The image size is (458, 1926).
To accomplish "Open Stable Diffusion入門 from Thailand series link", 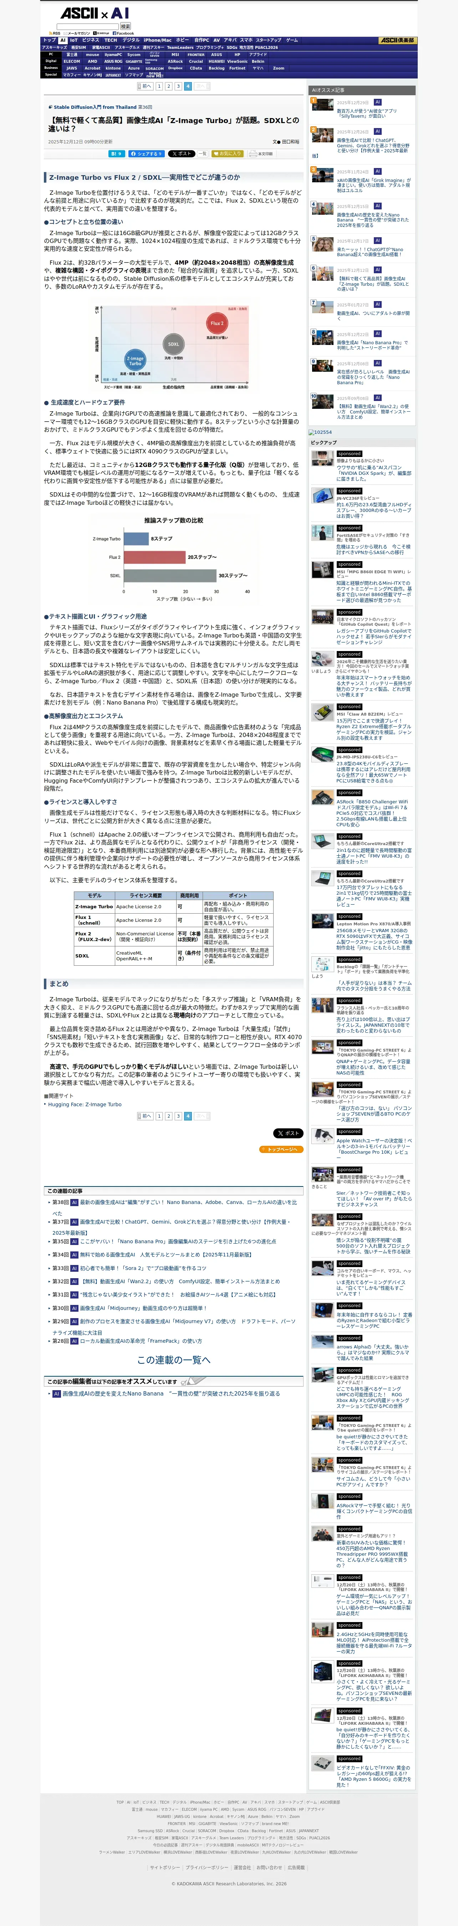I will tap(95, 107).
